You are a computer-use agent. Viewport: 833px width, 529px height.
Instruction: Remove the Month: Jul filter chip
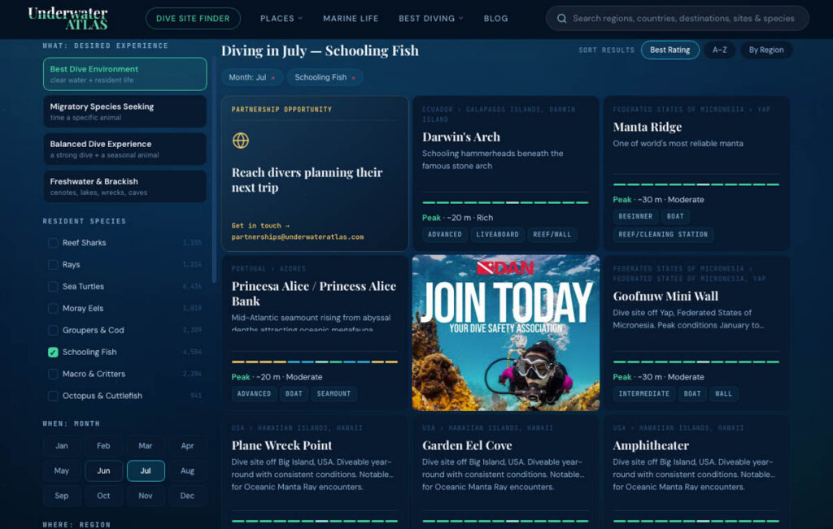(273, 77)
